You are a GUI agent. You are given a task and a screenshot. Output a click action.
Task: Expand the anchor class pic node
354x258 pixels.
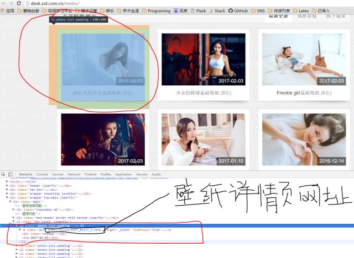20,230
